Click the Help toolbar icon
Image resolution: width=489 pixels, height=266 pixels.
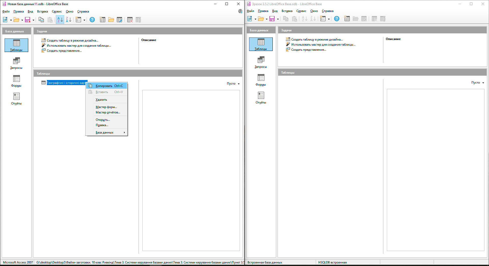click(x=92, y=20)
